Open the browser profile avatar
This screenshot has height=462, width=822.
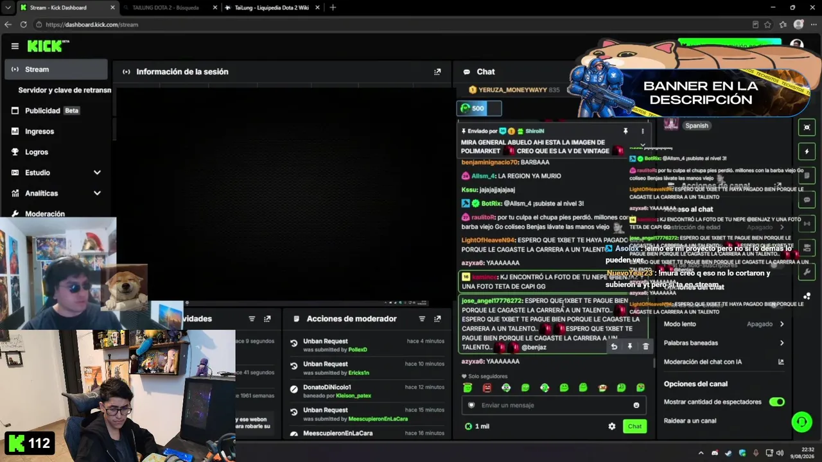pyautogui.click(x=798, y=24)
